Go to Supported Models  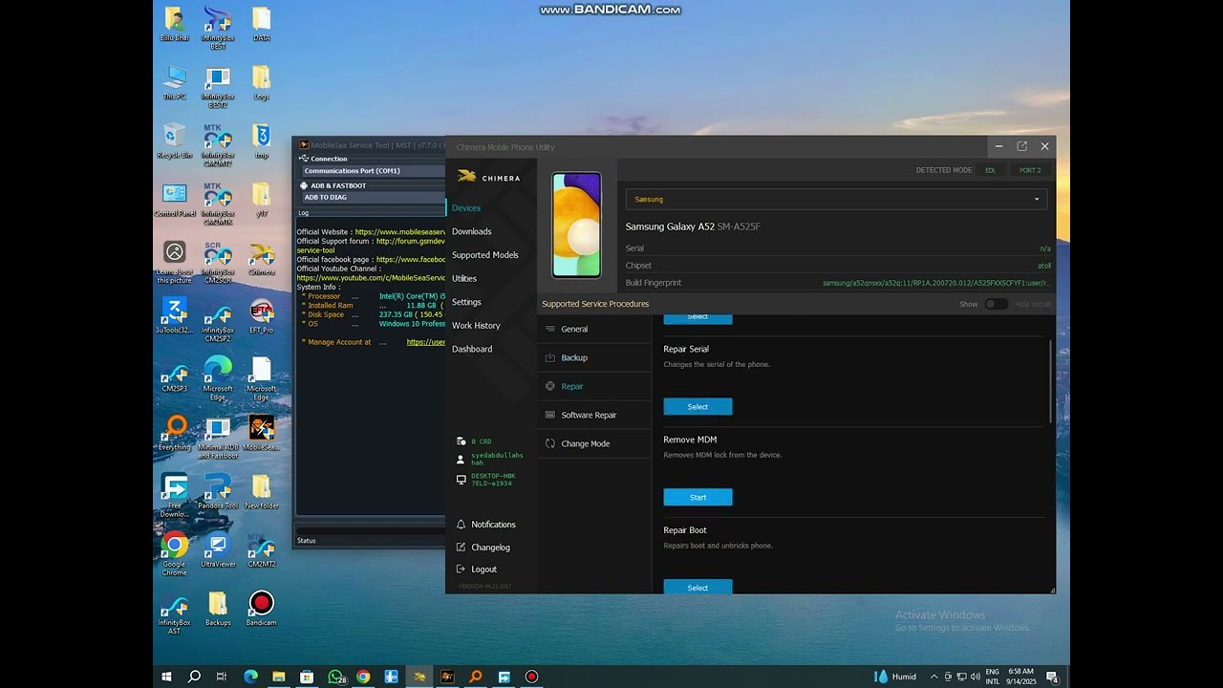click(485, 255)
